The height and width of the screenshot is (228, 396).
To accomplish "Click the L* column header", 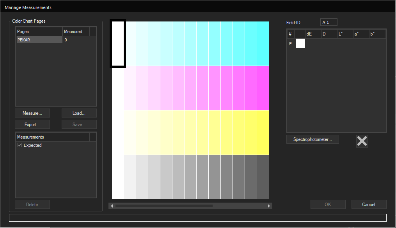I will (345, 34).
